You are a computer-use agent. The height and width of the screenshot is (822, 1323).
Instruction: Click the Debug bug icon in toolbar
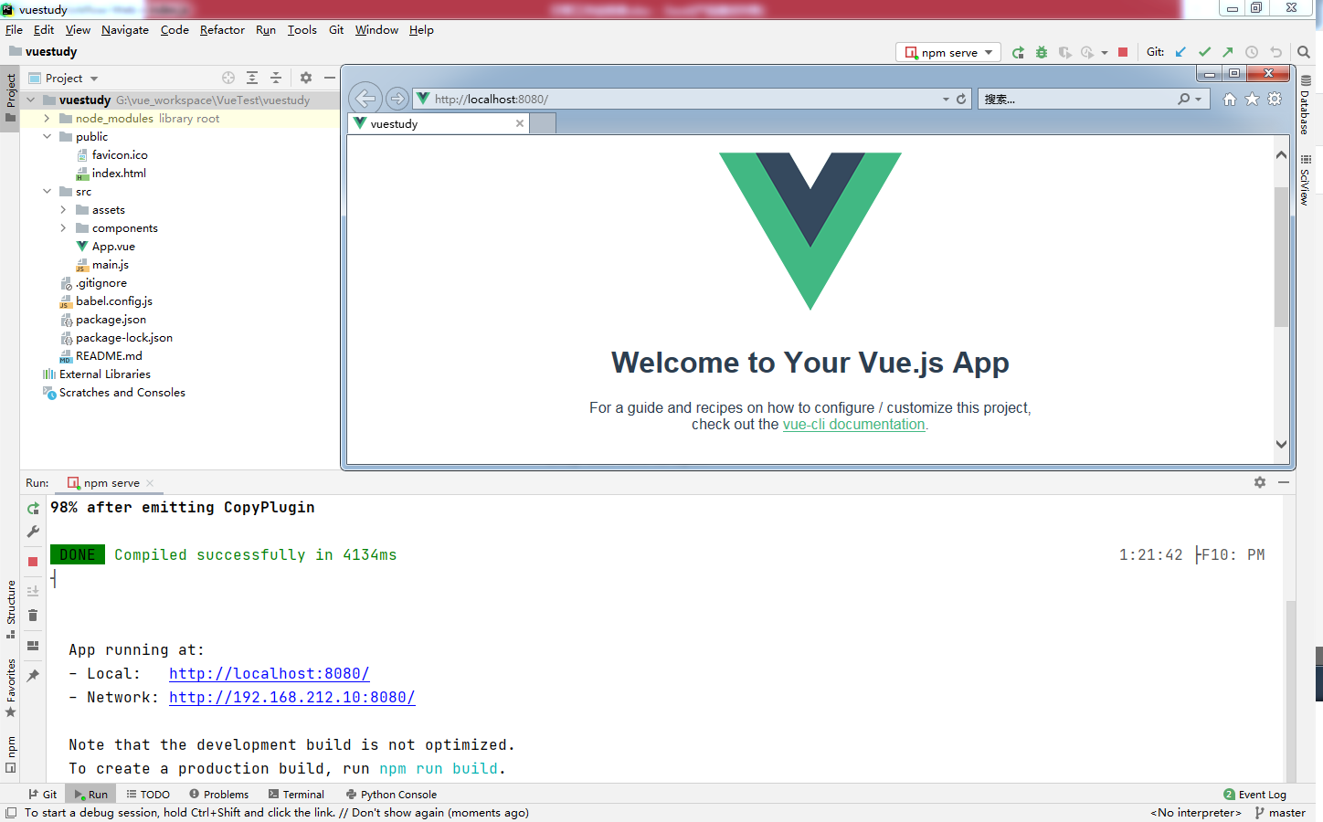tap(1042, 52)
